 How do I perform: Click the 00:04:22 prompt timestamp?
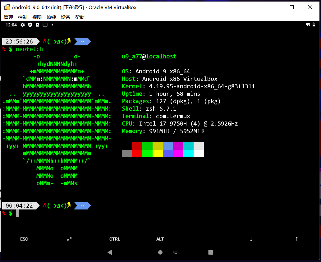click(19, 206)
